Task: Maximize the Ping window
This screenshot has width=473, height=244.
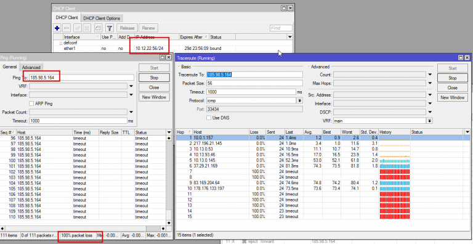Action: pyautogui.click(x=163, y=57)
